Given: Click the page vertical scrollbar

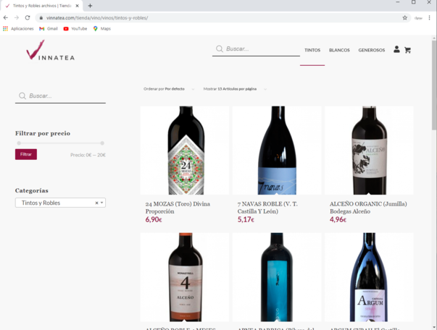Looking at the screenshot, I should pyautogui.click(x=434, y=85).
